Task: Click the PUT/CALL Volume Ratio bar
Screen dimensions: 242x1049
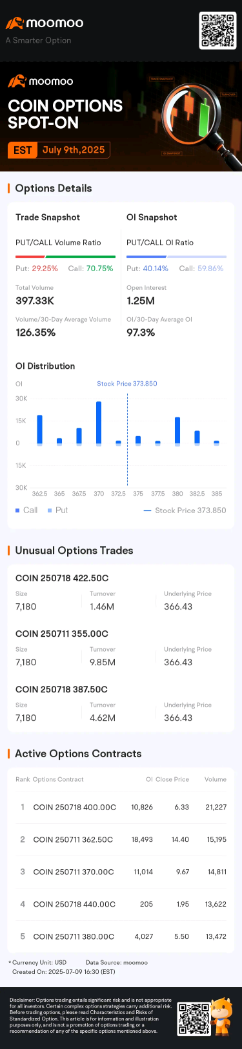Action: [x=66, y=257]
